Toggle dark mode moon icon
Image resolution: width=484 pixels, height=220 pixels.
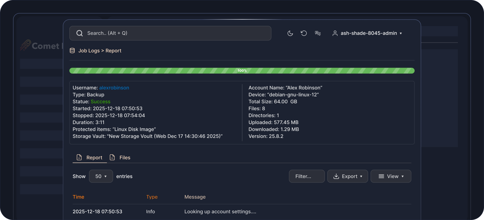[290, 33]
